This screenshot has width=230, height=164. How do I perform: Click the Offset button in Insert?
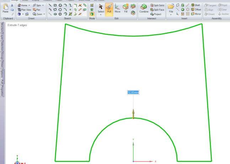click(196, 10)
